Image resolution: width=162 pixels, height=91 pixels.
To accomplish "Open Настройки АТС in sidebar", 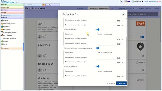I will [7, 35].
